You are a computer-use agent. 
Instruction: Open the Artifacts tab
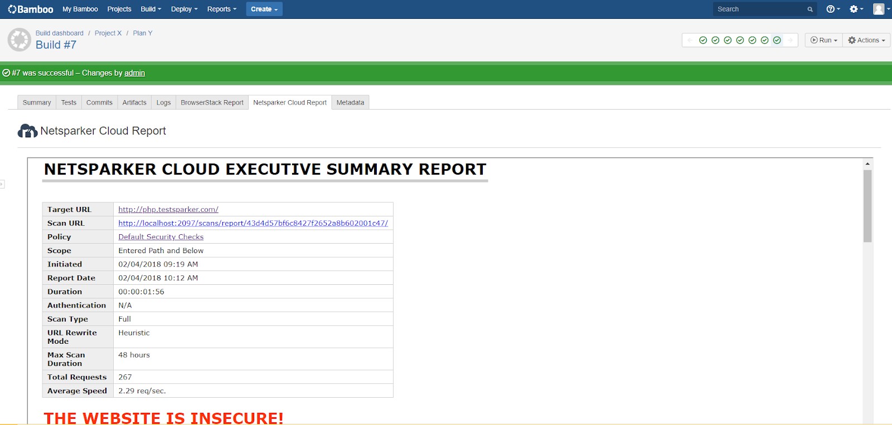pyautogui.click(x=134, y=102)
